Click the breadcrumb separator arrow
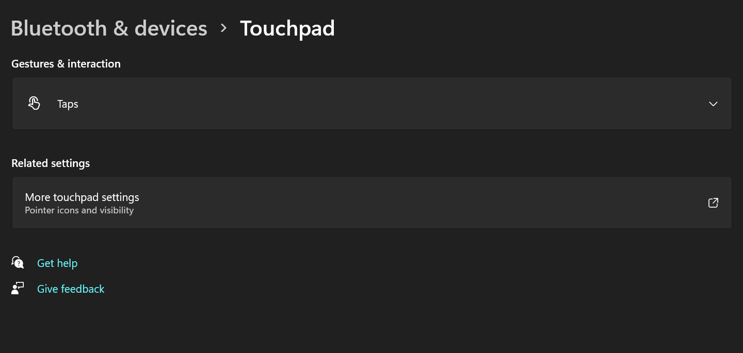 223,28
